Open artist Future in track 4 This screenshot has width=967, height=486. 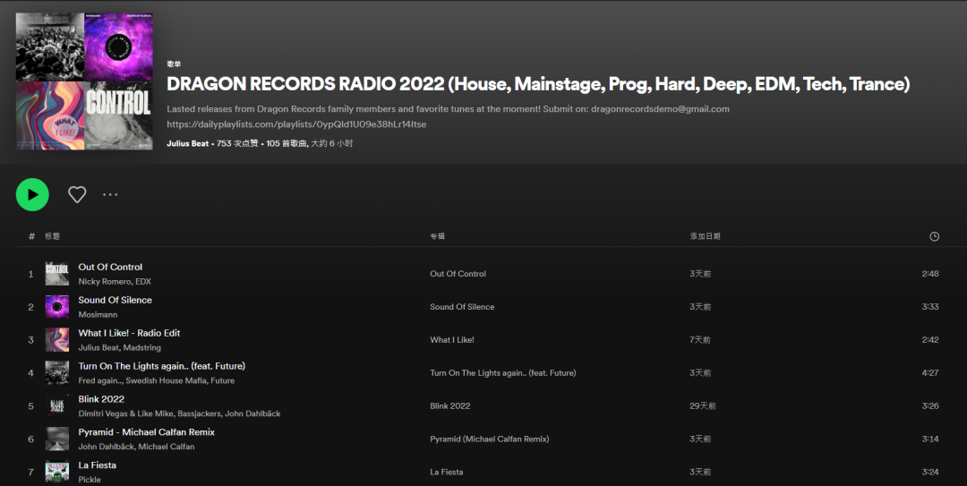coord(223,380)
